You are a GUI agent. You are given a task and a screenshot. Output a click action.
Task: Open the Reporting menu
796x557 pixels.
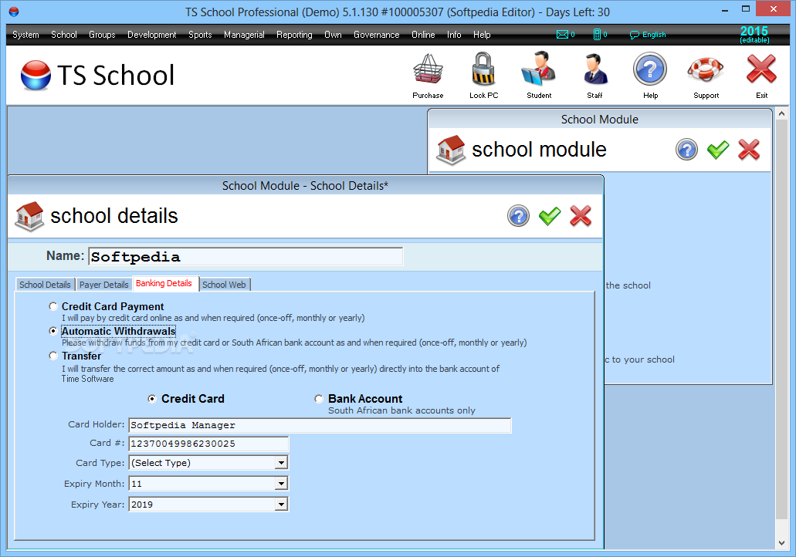click(x=294, y=35)
